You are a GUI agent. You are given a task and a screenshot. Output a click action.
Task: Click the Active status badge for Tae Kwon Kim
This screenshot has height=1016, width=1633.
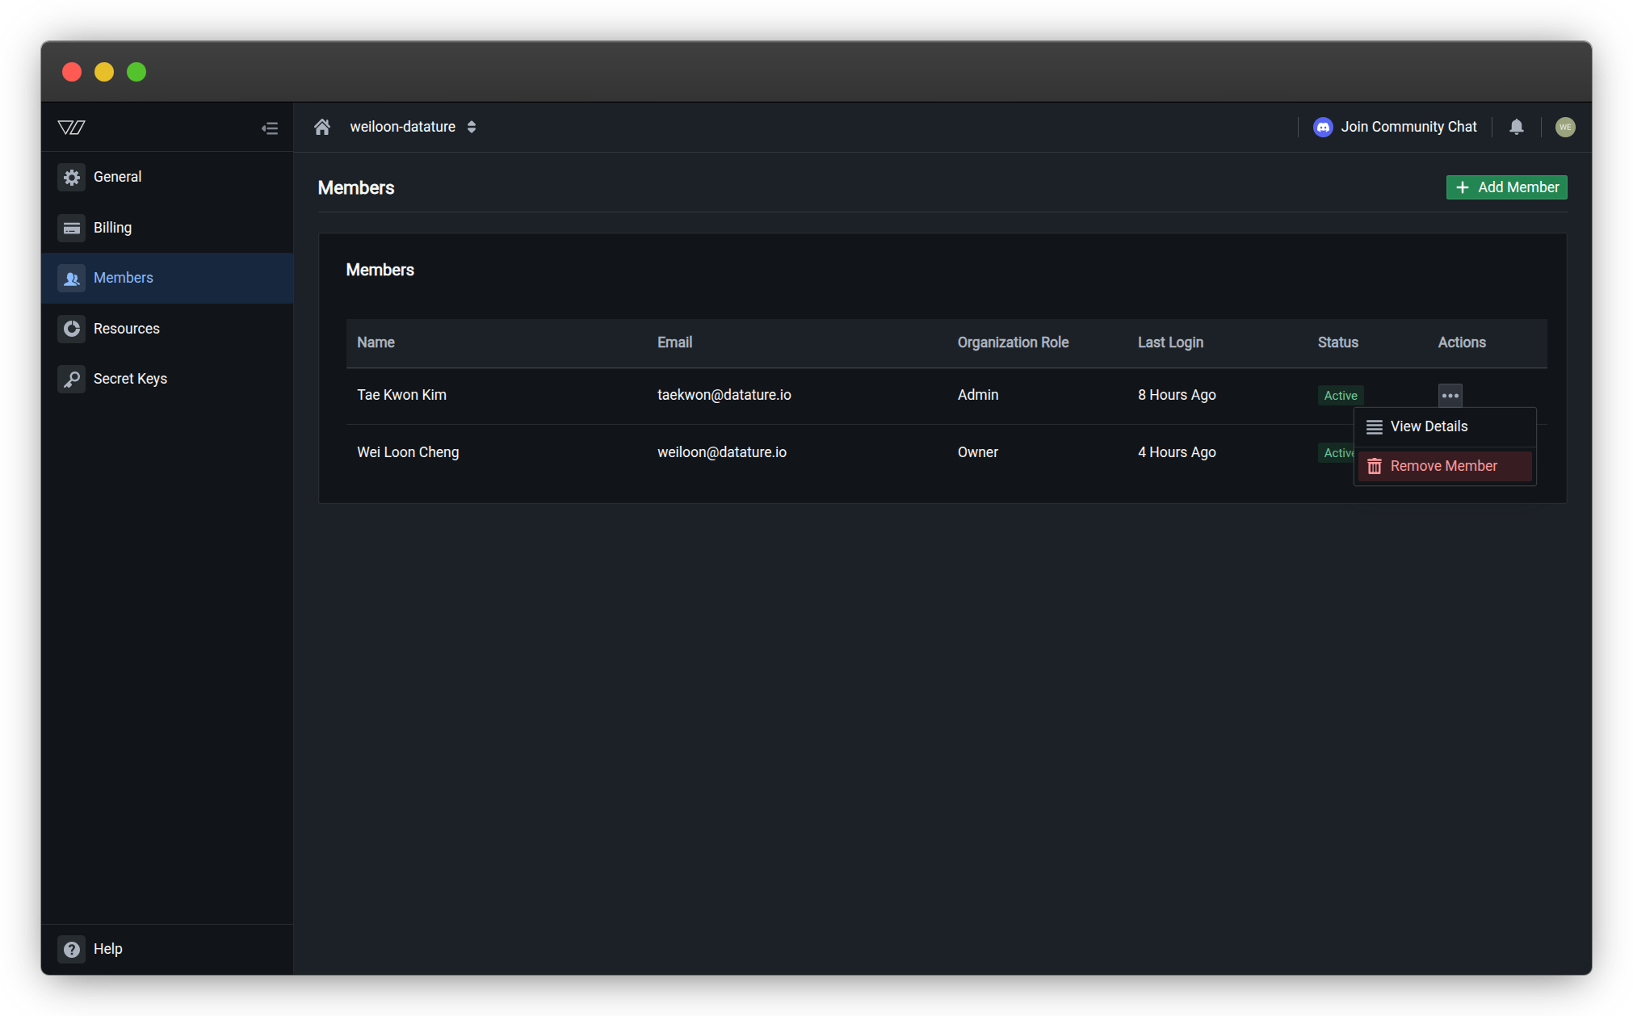point(1340,396)
